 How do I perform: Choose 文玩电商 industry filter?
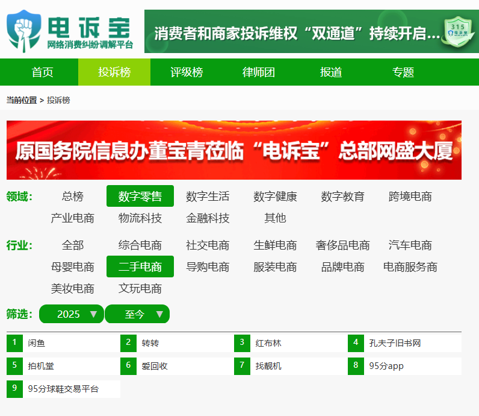click(x=140, y=289)
